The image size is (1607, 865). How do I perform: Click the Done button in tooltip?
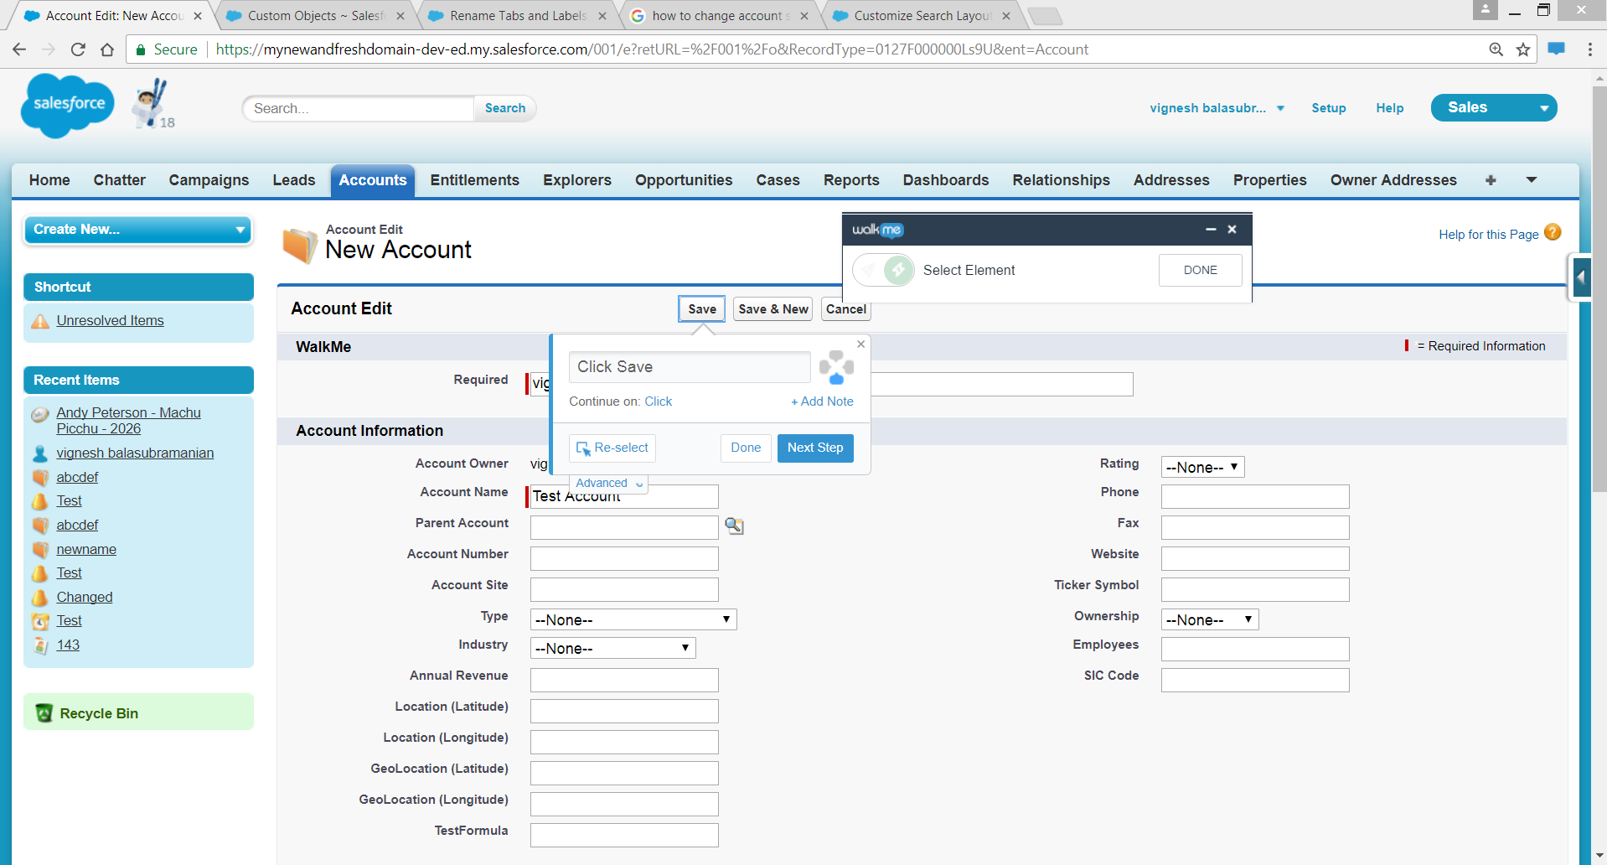tap(746, 448)
